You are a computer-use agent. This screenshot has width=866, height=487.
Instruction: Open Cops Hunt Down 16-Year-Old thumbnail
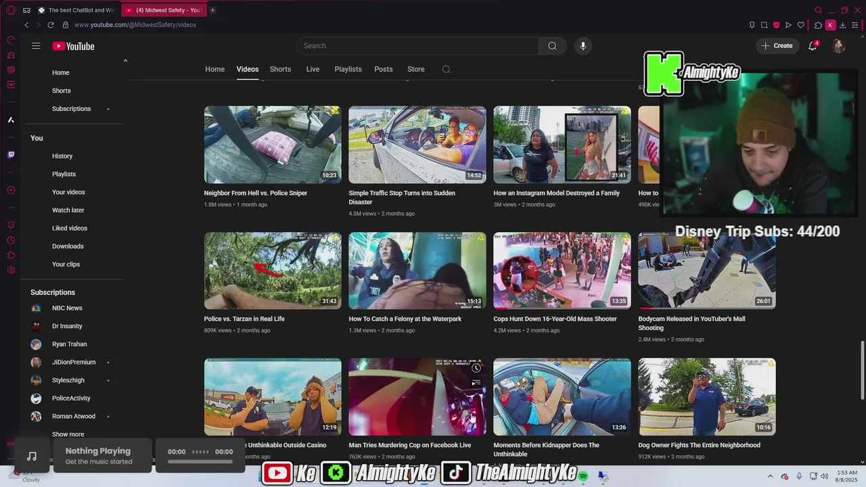(x=562, y=271)
